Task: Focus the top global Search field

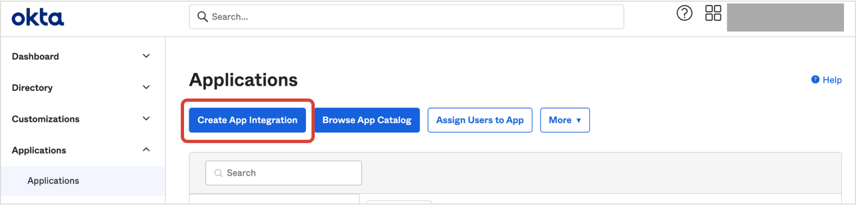Action: click(x=406, y=17)
